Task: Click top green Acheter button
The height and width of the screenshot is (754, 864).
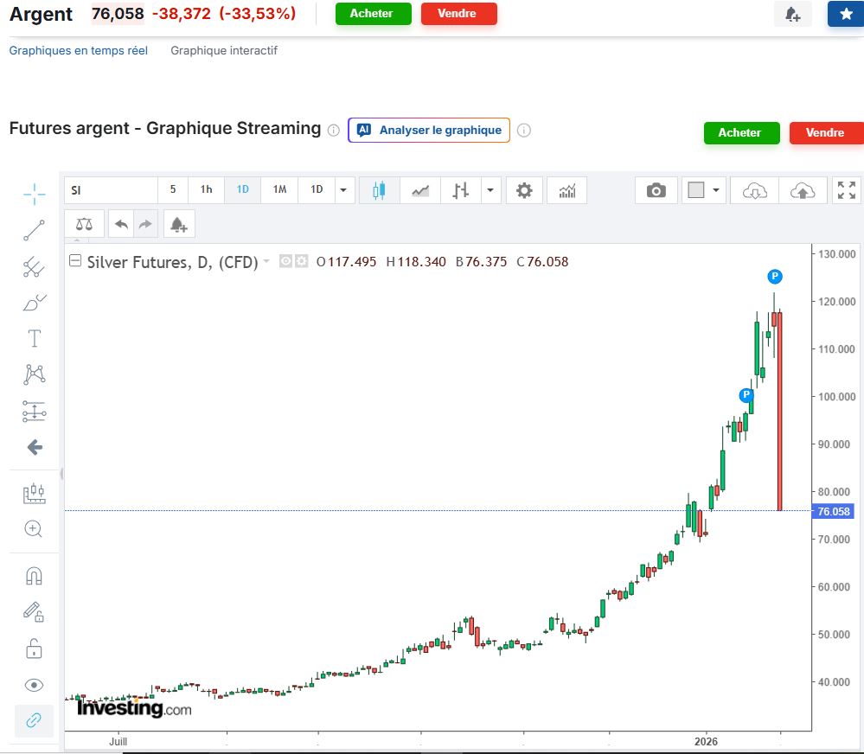Action: 373,14
